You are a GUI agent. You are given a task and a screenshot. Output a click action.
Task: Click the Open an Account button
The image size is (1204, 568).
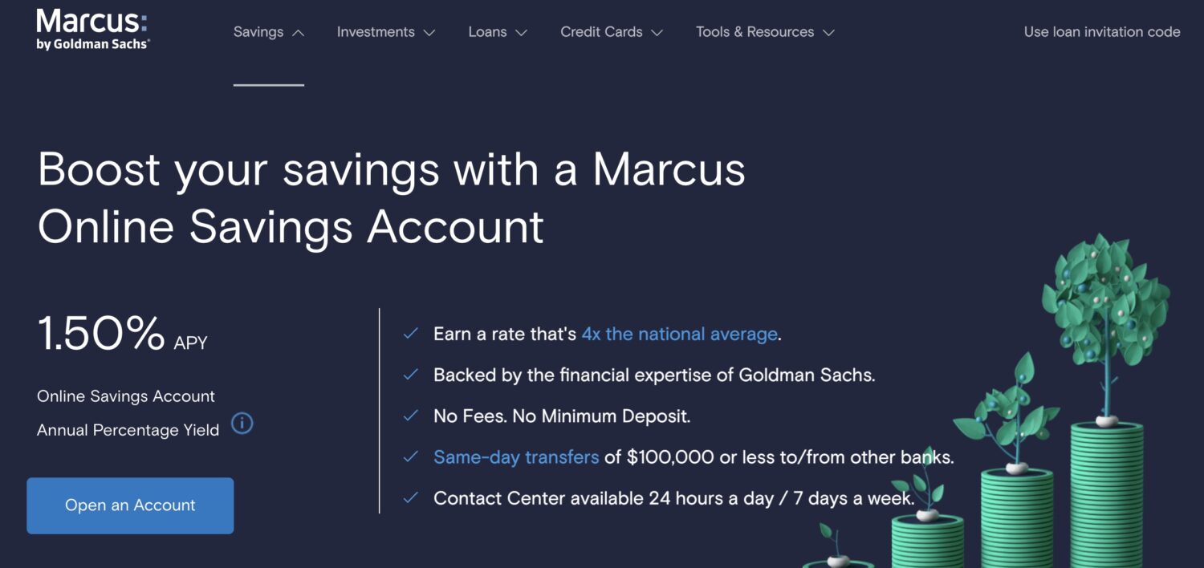tap(129, 505)
